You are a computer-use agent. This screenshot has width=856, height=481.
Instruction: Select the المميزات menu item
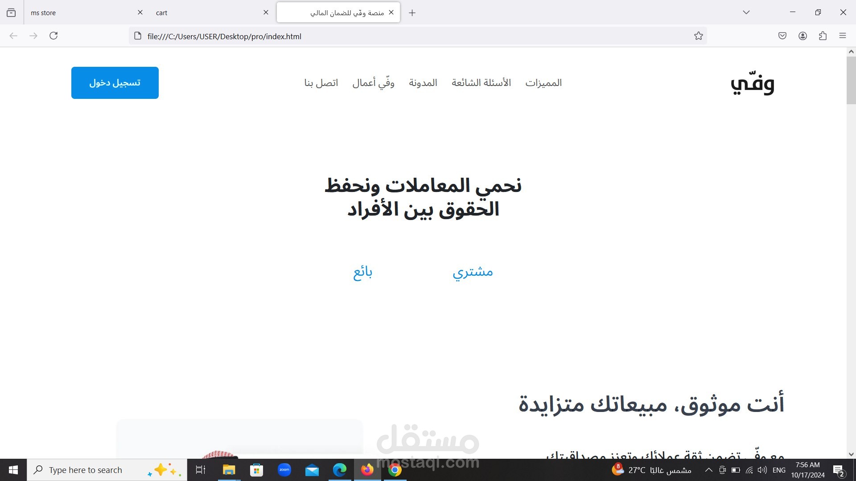click(x=543, y=83)
